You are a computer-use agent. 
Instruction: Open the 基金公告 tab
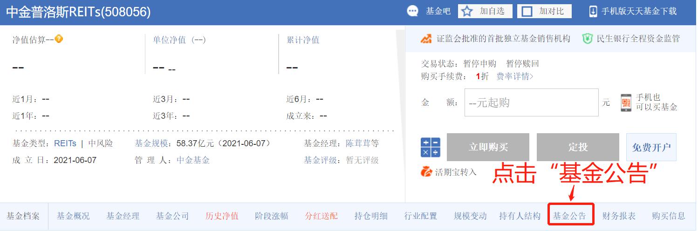pyautogui.click(x=569, y=216)
